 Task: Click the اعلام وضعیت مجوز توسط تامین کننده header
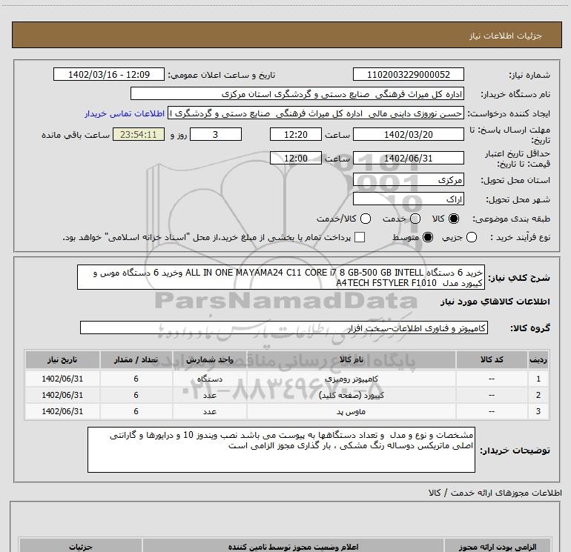click(293, 547)
